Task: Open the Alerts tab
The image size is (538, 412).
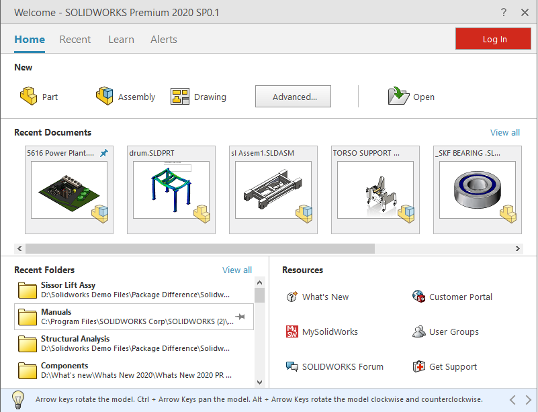Action: tap(163, 39)
